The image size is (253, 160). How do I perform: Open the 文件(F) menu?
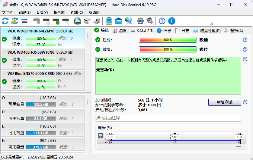[8, 12]
